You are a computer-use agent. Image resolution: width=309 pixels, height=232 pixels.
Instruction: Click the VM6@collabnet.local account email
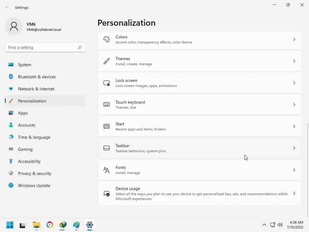tap(44, 30)
